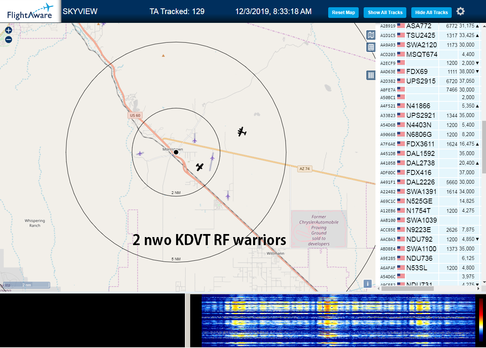Click the horizontal scrollbar right arrow

pos(479,289)
